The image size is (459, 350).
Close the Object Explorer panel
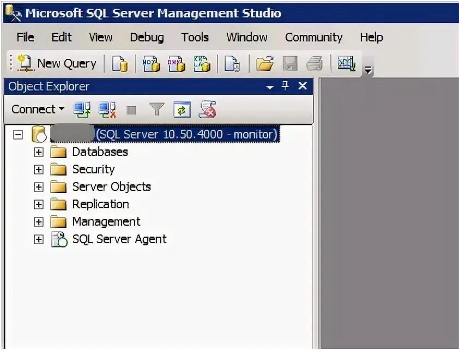303,86
